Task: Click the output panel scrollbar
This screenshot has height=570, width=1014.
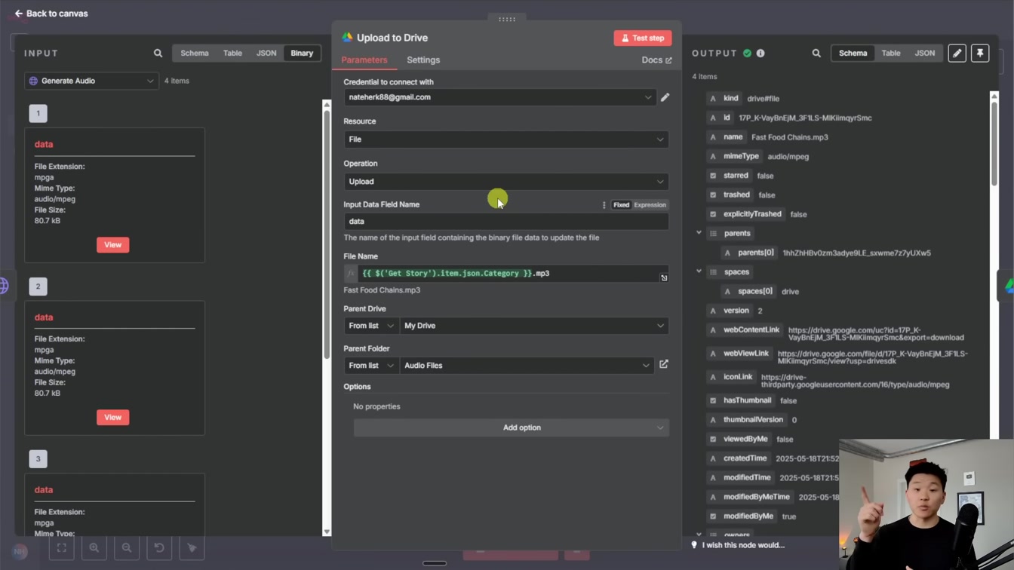Action: [x=994, y=143]
